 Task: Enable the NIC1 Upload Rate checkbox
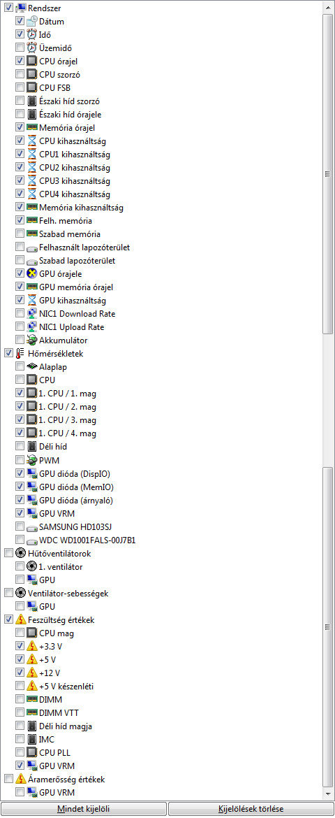pyautogui.click(x=20, y=327)
